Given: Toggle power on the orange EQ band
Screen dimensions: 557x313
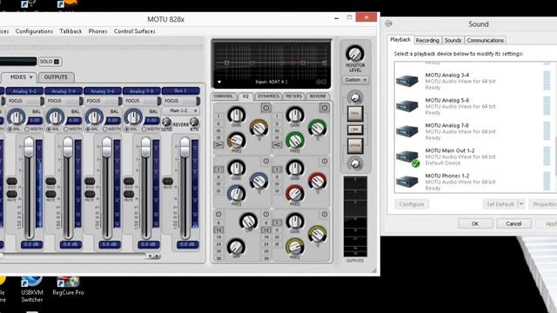Looking at the screenshot, I should [x=265, y=108].
